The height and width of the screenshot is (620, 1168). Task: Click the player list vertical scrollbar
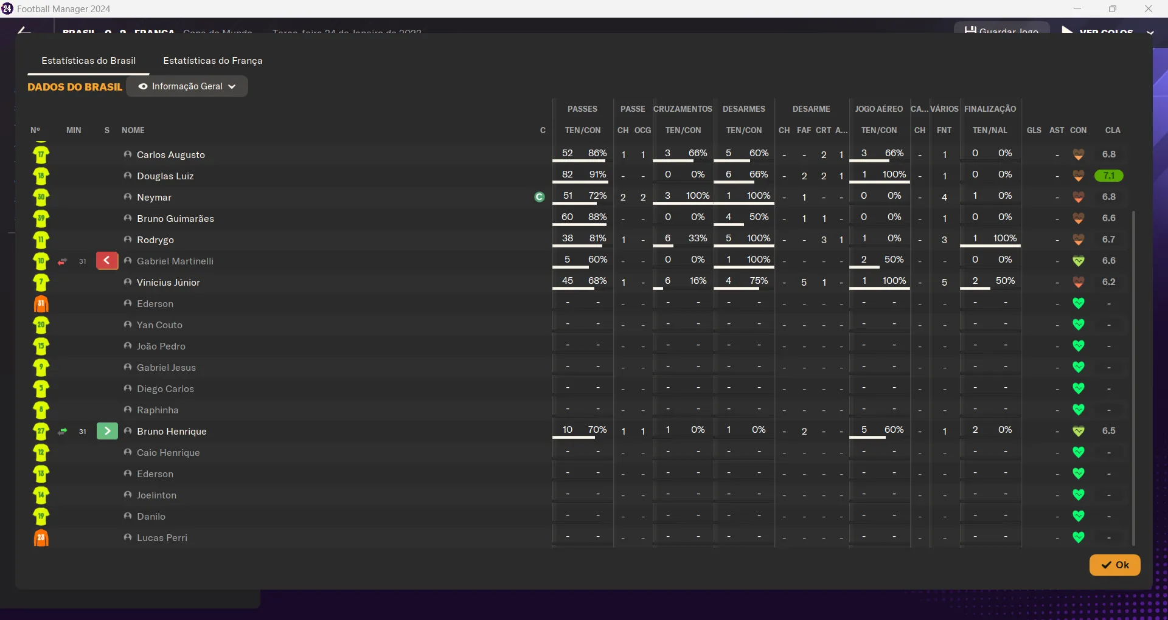click(x=1133, y=377)
